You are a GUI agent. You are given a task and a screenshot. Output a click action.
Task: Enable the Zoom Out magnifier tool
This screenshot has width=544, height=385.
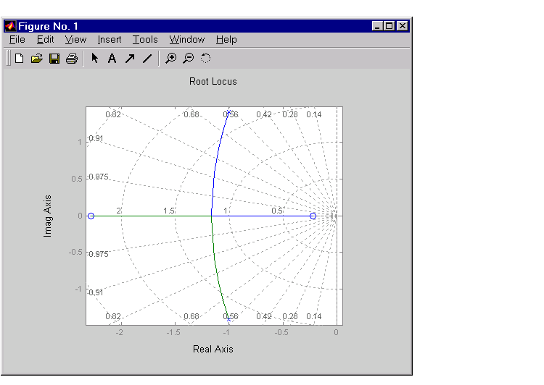pyautogui.click(x=188, y=59)
